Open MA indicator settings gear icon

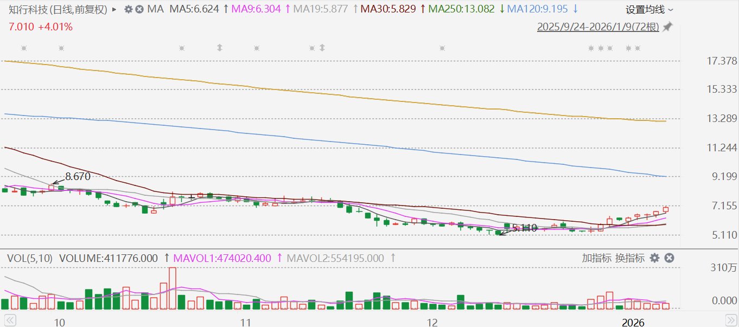[x=129, y=9]
